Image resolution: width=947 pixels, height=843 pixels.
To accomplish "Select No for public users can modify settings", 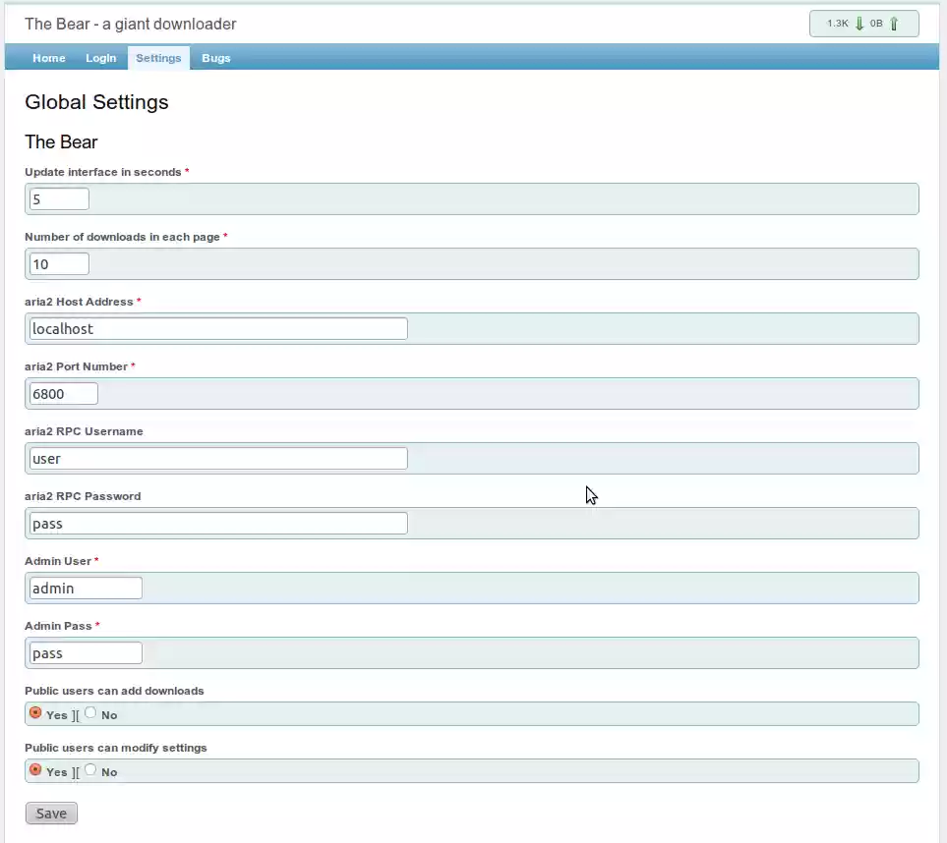I will point(89,770).
